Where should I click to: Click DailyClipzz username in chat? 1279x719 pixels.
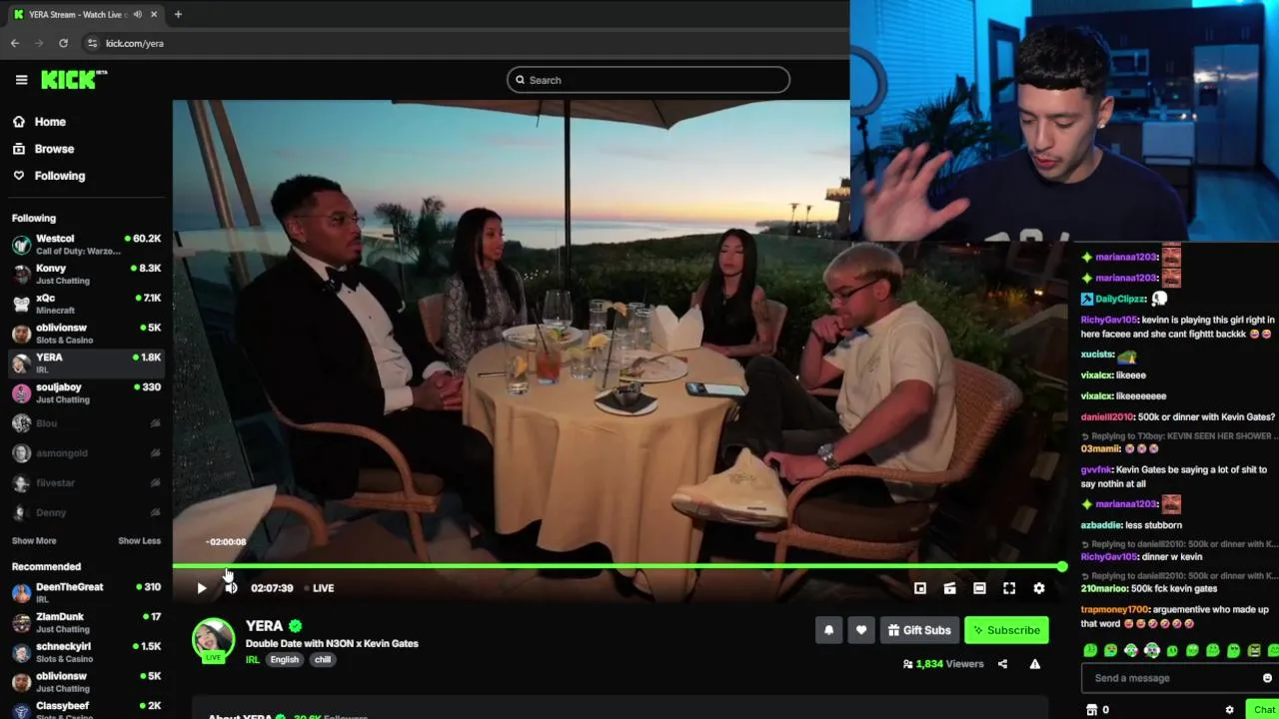pyautogui.click(x=1119, y=299)
